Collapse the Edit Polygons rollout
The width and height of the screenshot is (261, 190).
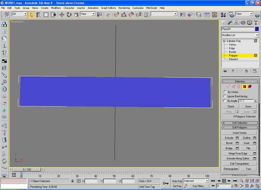(239, 127)
